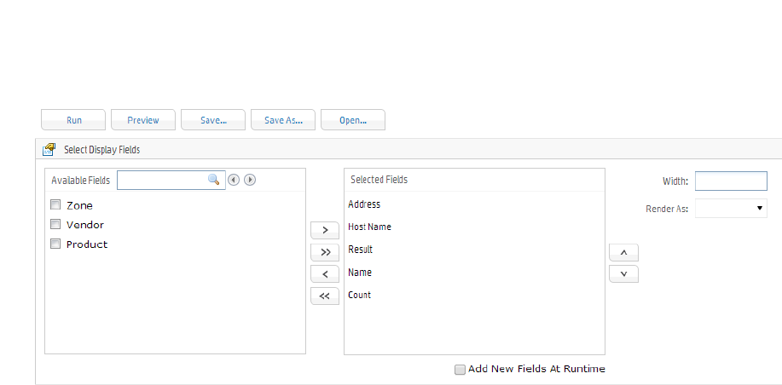This screenshot has width=782, height=385.
Task: Click the Select Display Fields panel icon
Action: [x=49, y=150]
